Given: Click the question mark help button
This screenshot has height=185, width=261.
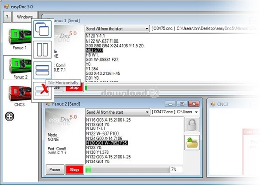Looking at the screenshot, I should pyautogui.click(x=7, y=17).
